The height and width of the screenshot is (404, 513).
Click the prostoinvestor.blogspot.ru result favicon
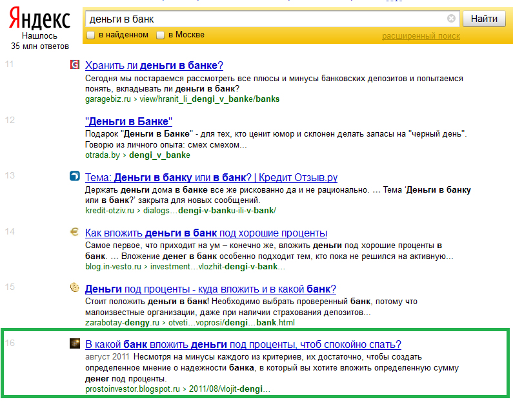(75, 343)
